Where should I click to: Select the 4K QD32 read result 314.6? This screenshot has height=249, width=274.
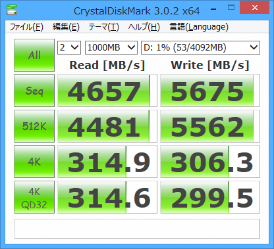(x=107, y=197)
